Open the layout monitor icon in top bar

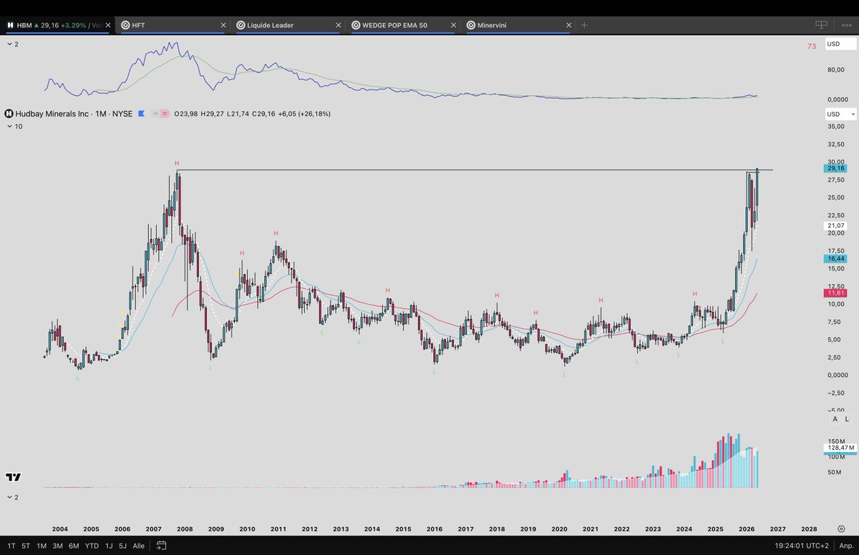[821, 25]
